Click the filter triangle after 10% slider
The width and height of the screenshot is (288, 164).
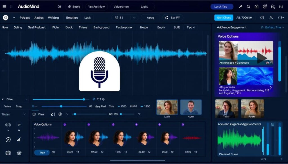[x=139, y=114]
